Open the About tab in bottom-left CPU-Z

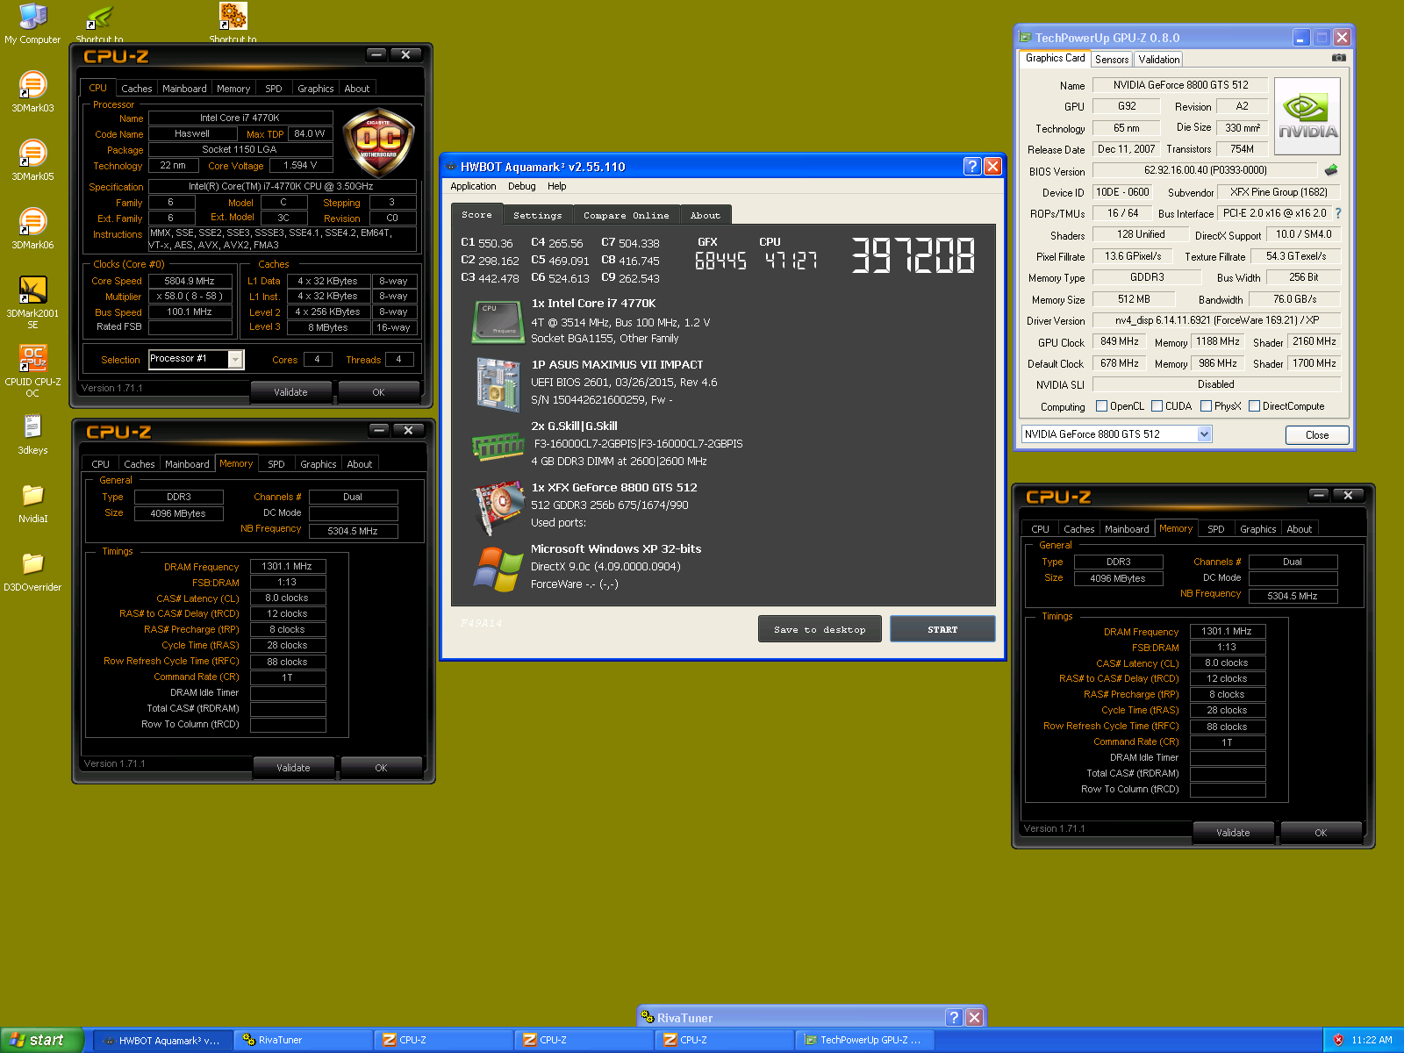click(x=359, y=464)
